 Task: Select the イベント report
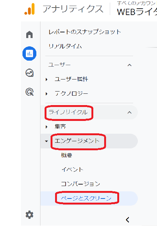(72, 169)
